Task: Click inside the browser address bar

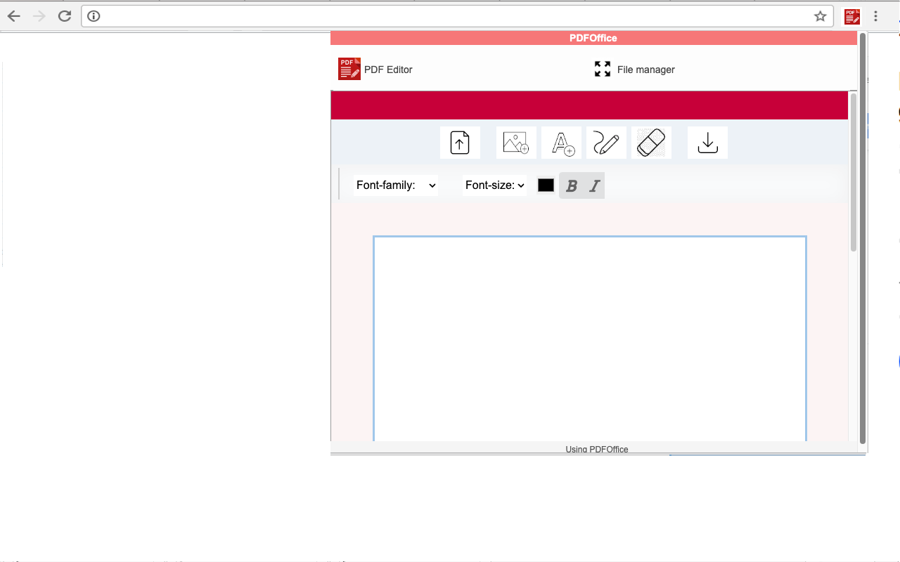Action: 422,15
